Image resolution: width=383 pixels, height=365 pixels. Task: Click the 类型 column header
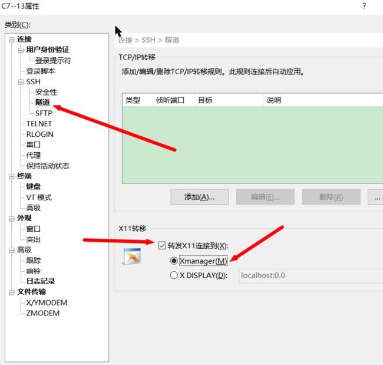(137, 100)
